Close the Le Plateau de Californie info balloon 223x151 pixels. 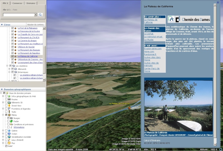point(218,2)
